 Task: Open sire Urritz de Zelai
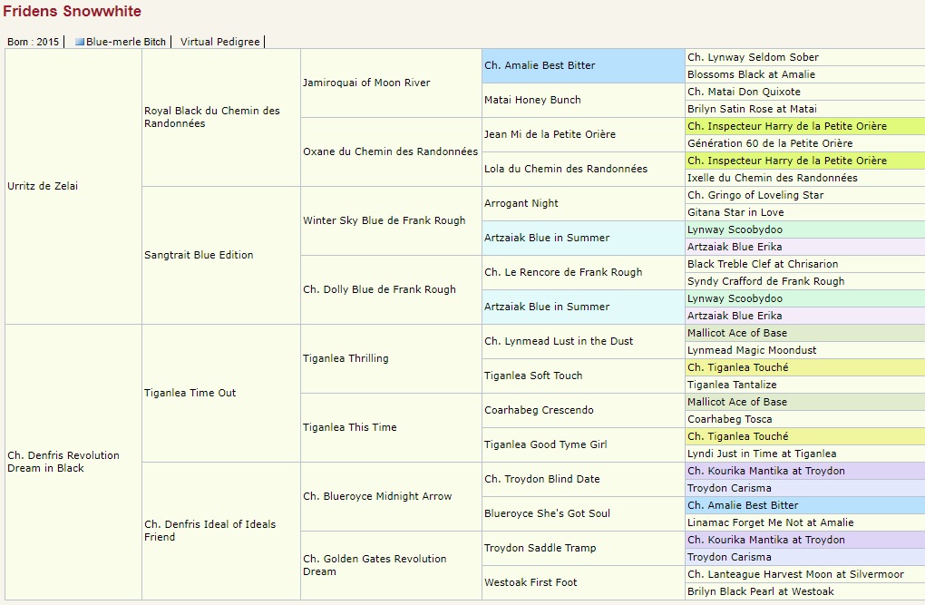pos(41,186)
